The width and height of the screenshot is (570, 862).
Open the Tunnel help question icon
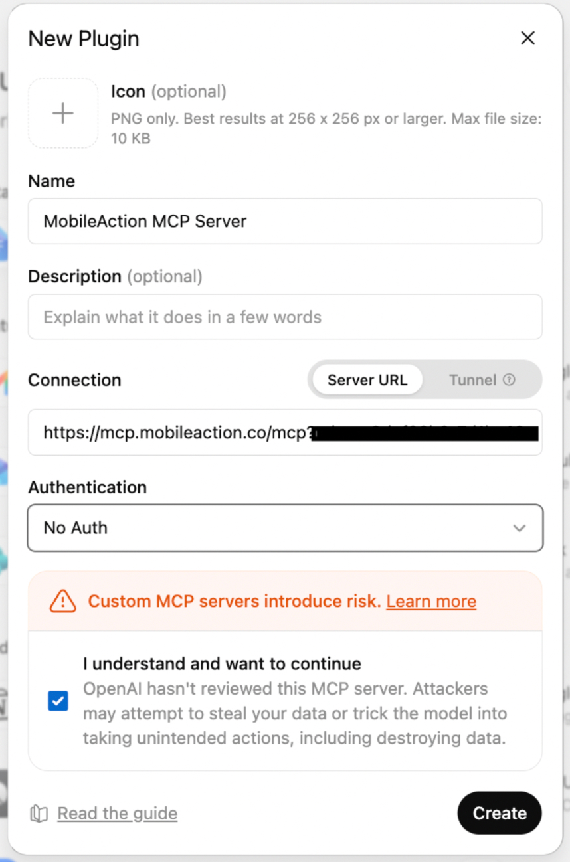tap(509, 380)
